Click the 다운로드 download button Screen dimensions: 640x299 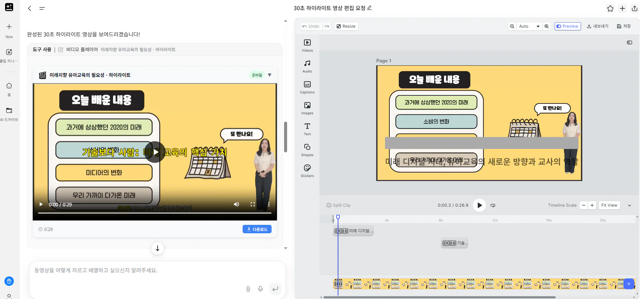click(x=257, y=229)
